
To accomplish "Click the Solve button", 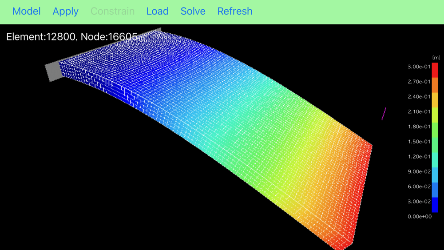I will [193, 12].
